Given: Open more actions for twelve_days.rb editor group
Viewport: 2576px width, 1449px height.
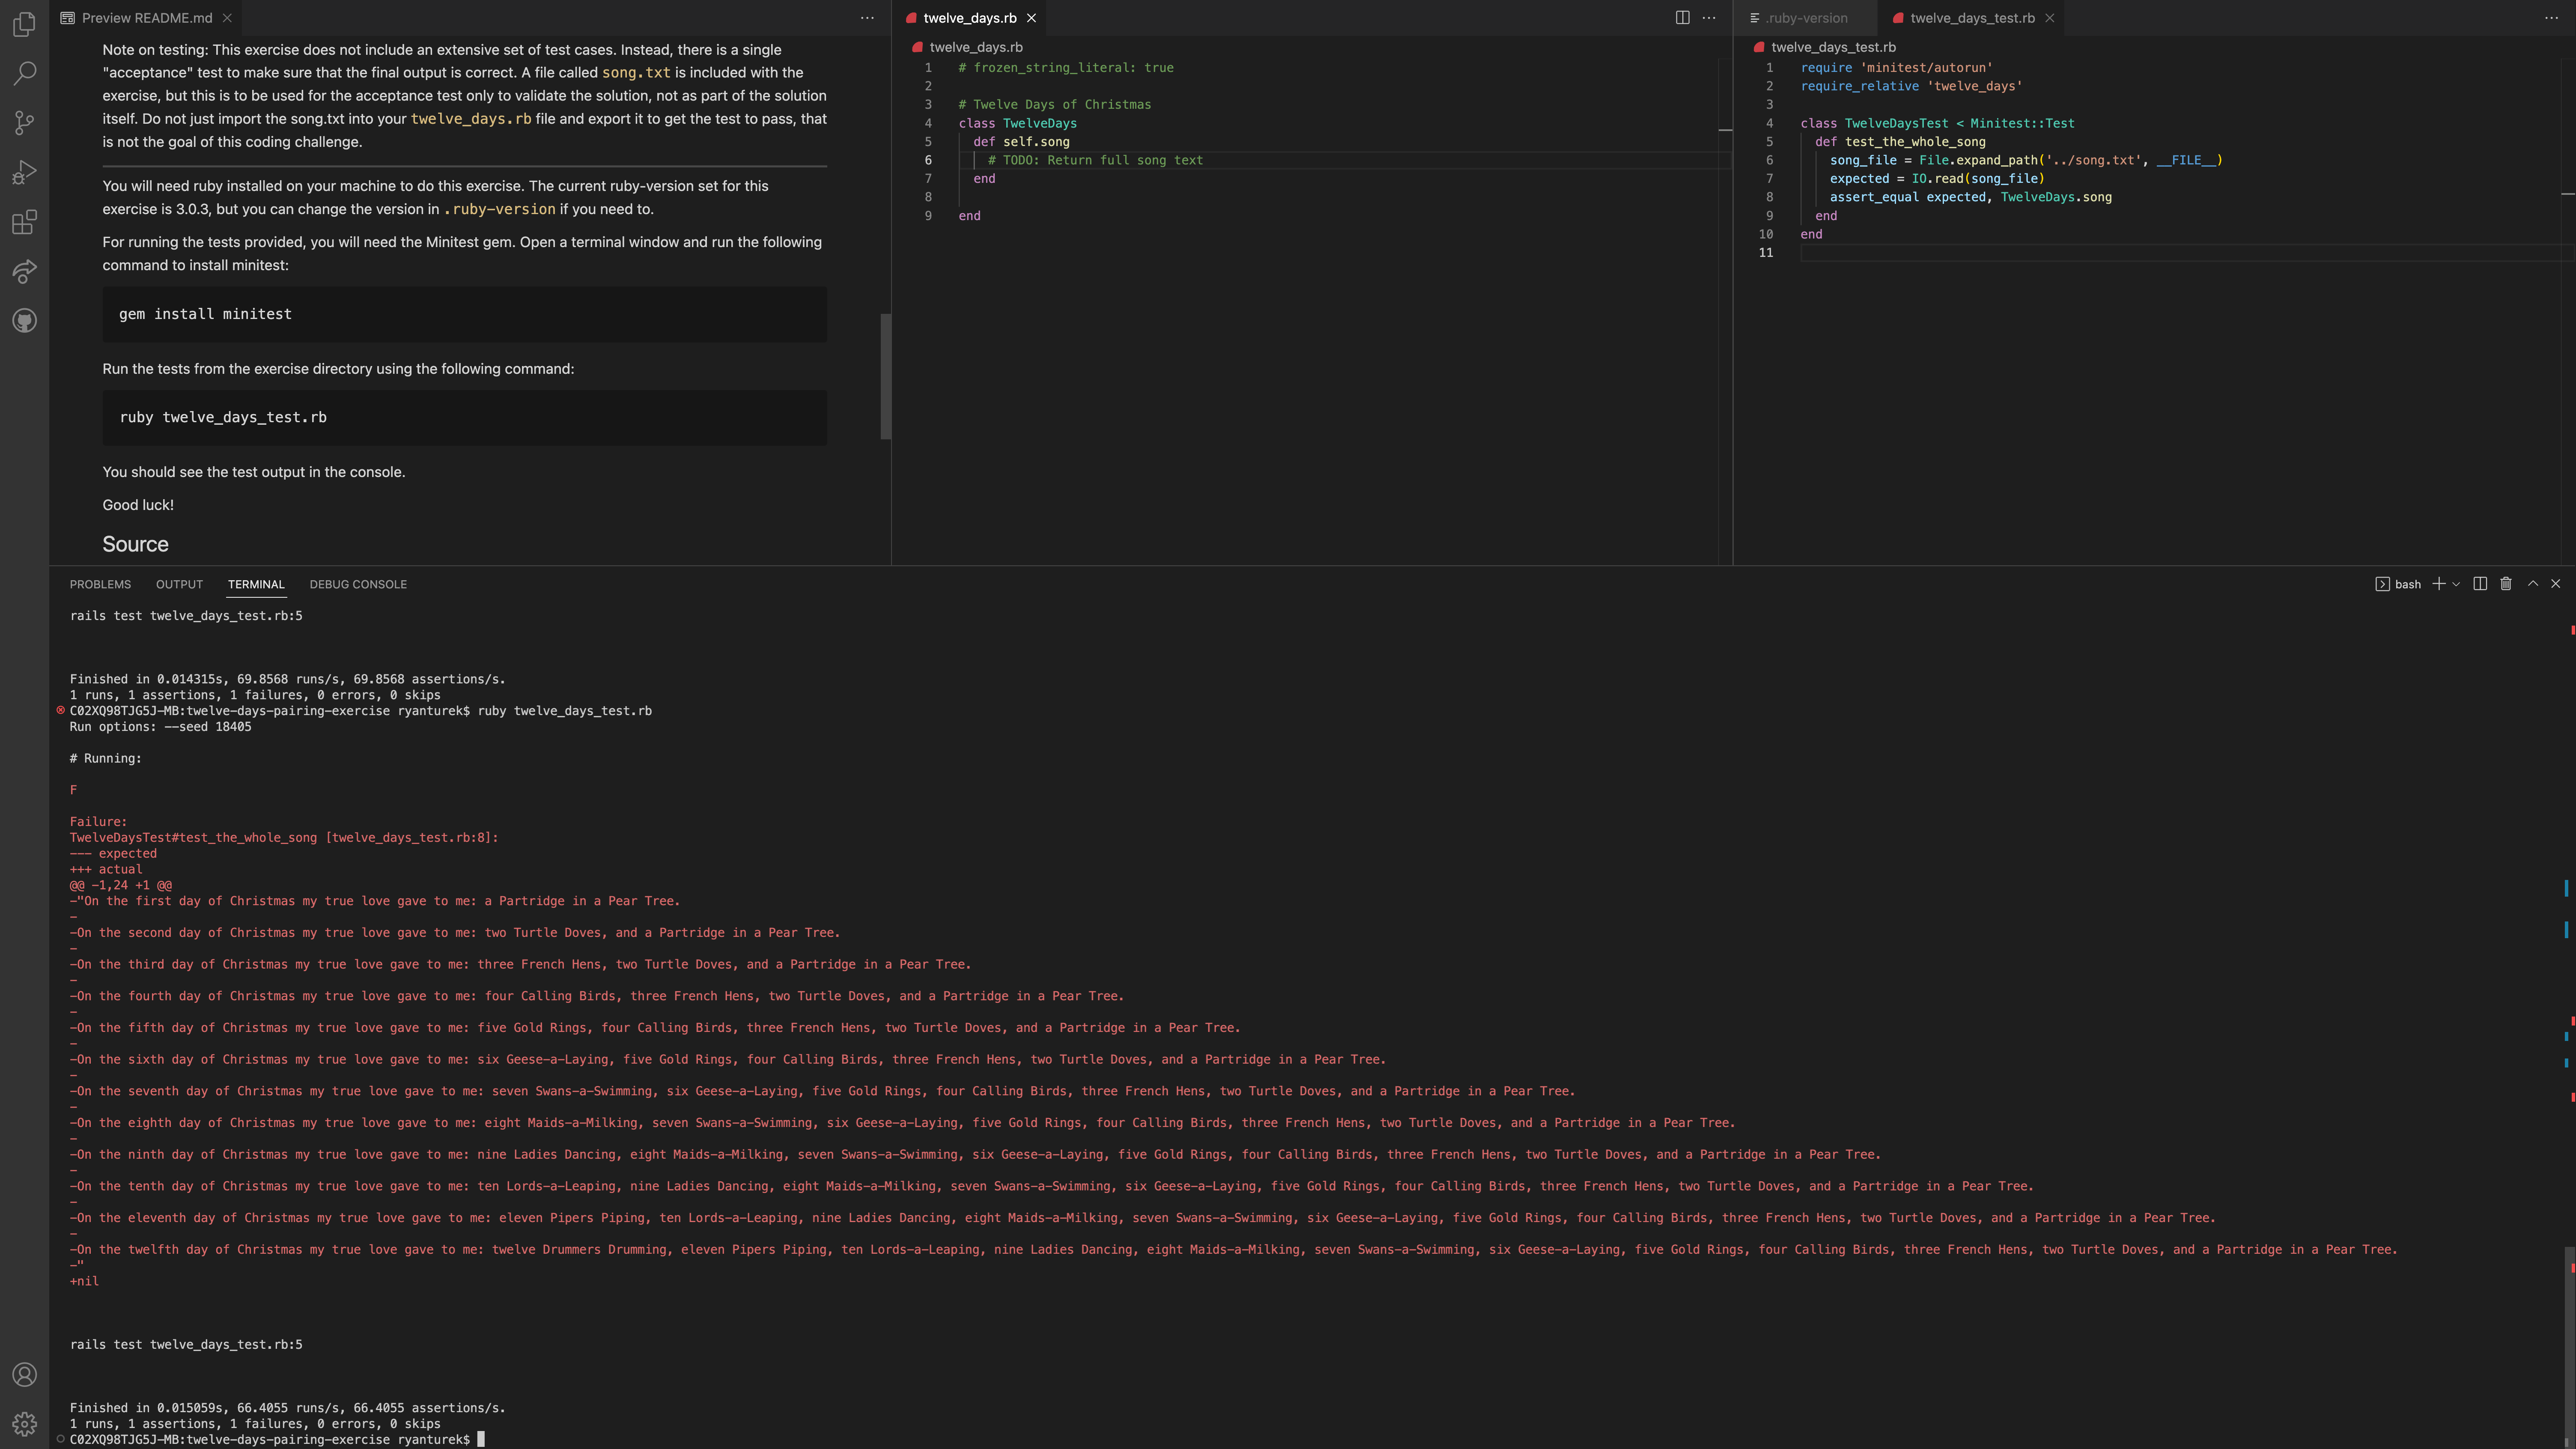Looking at the screenshot, I should (1709, 18).
